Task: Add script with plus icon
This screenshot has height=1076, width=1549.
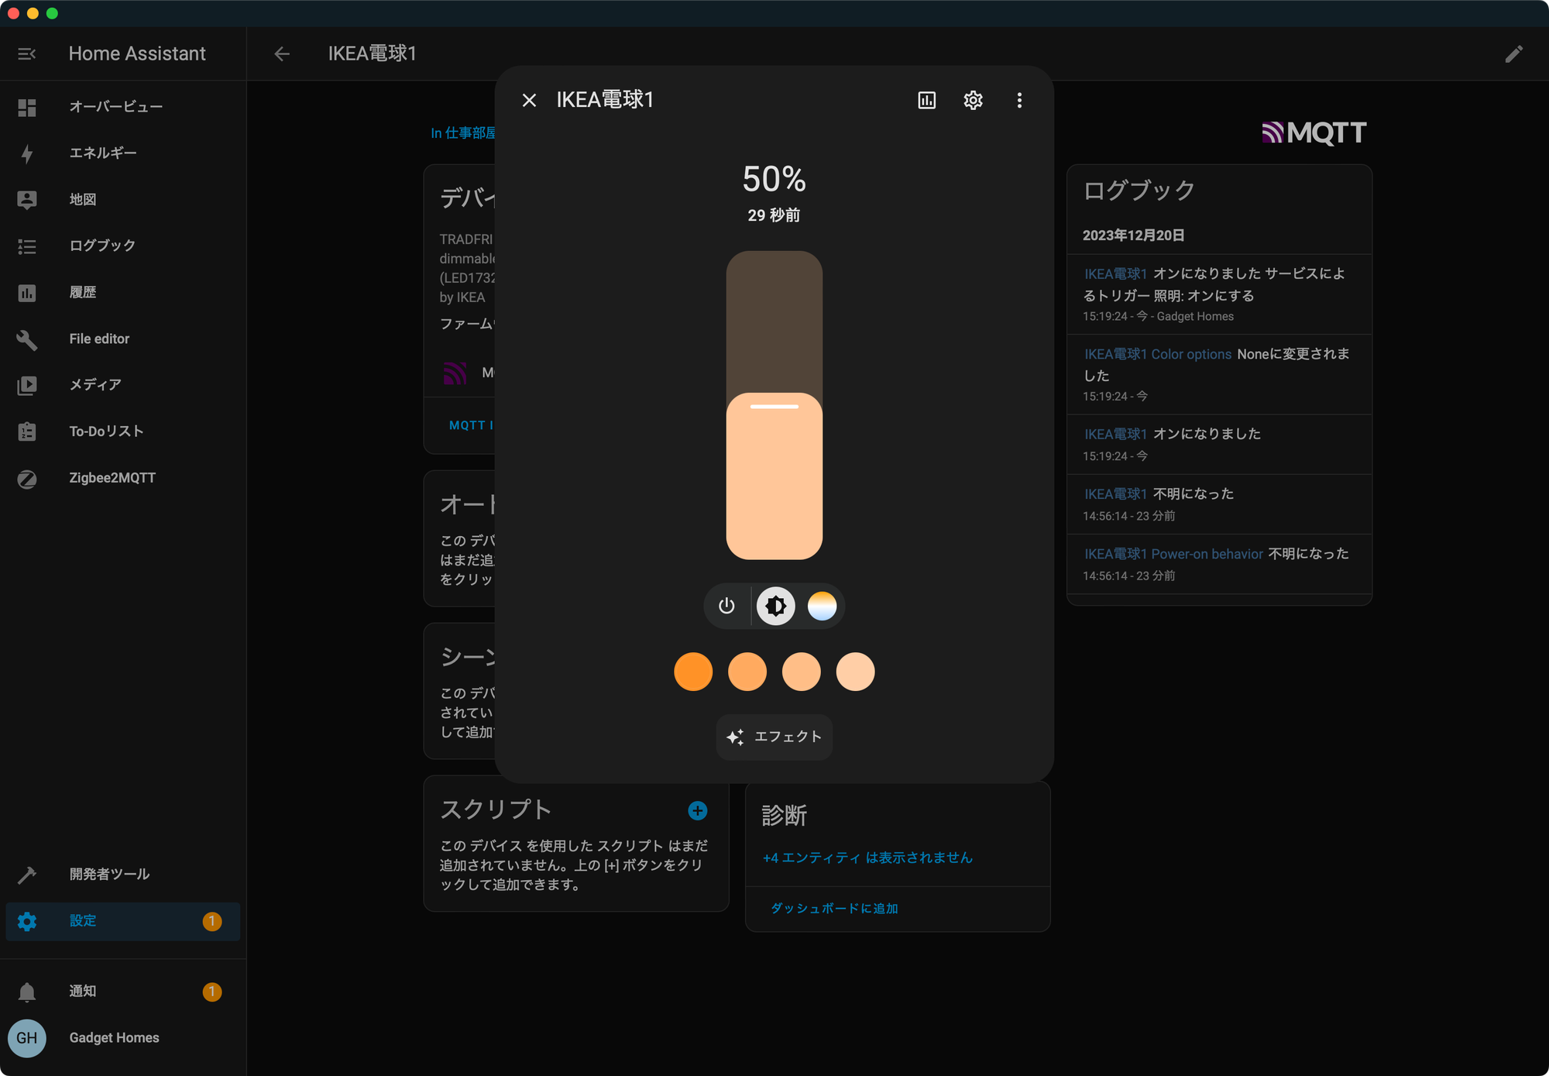Action: [x=698, y=810]
